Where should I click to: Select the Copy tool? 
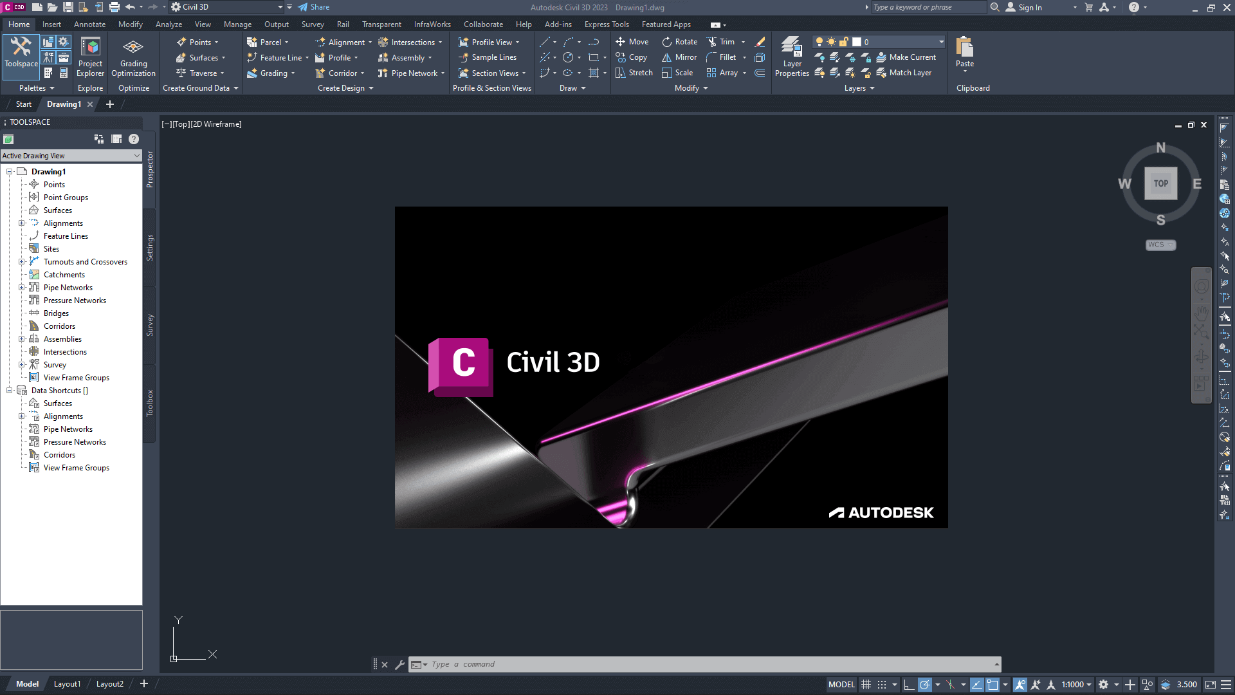click(x=631, y=57)
